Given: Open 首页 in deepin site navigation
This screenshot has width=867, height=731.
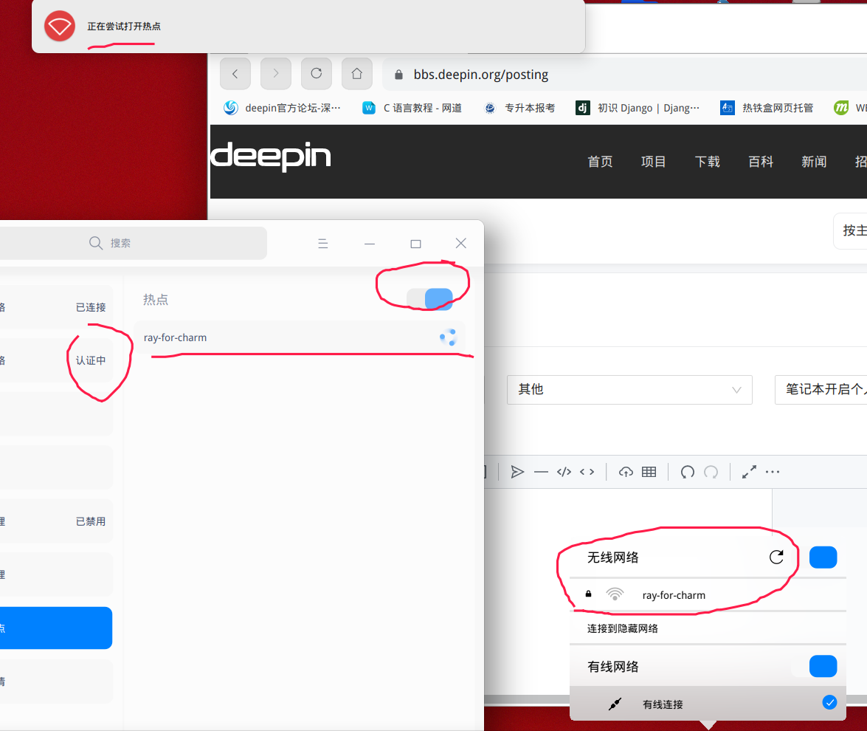Looking at the screenshot, I should (x=600, y=162).
